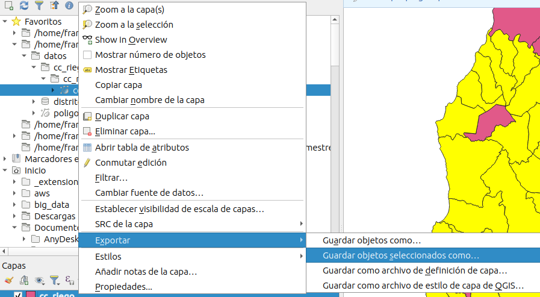Viewport: 540px width, 297px height.
Task: Expand the Marcadores tree node
Action: pos(5,159)
